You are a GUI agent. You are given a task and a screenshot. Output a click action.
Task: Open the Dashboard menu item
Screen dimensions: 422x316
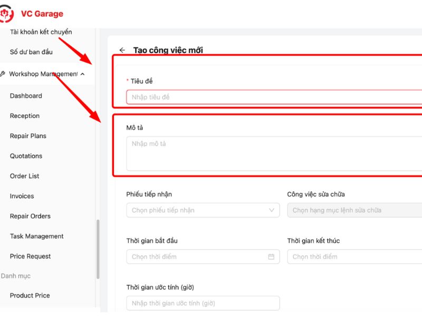[26, 96]
